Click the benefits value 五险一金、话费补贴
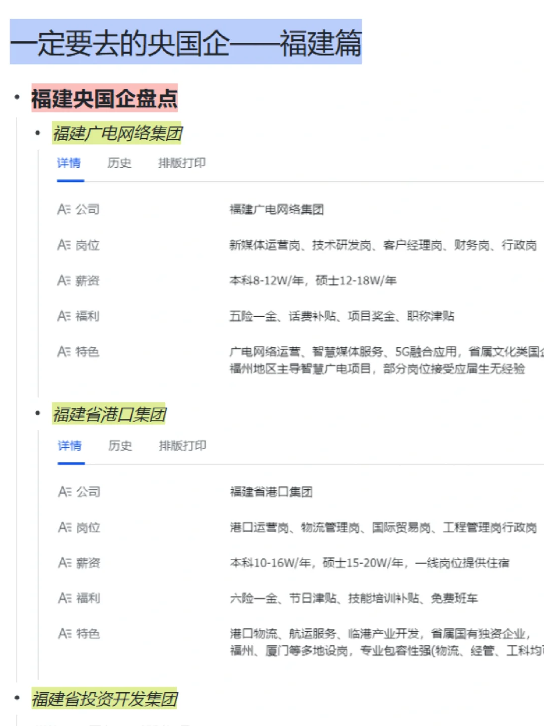The width and height of the screenshot is (544, 726). 283,316
